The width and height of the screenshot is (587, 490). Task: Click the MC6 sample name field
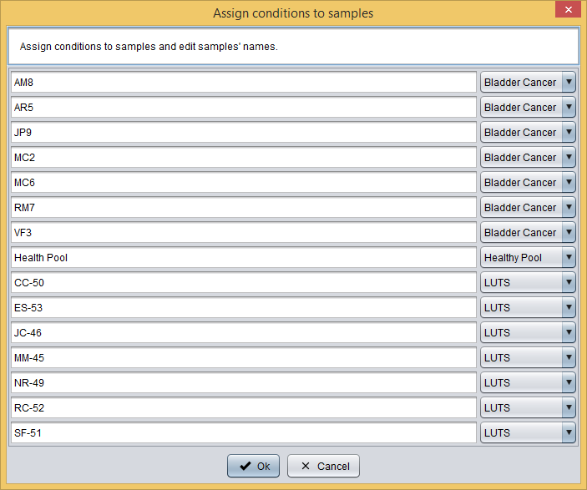[243, 183]
